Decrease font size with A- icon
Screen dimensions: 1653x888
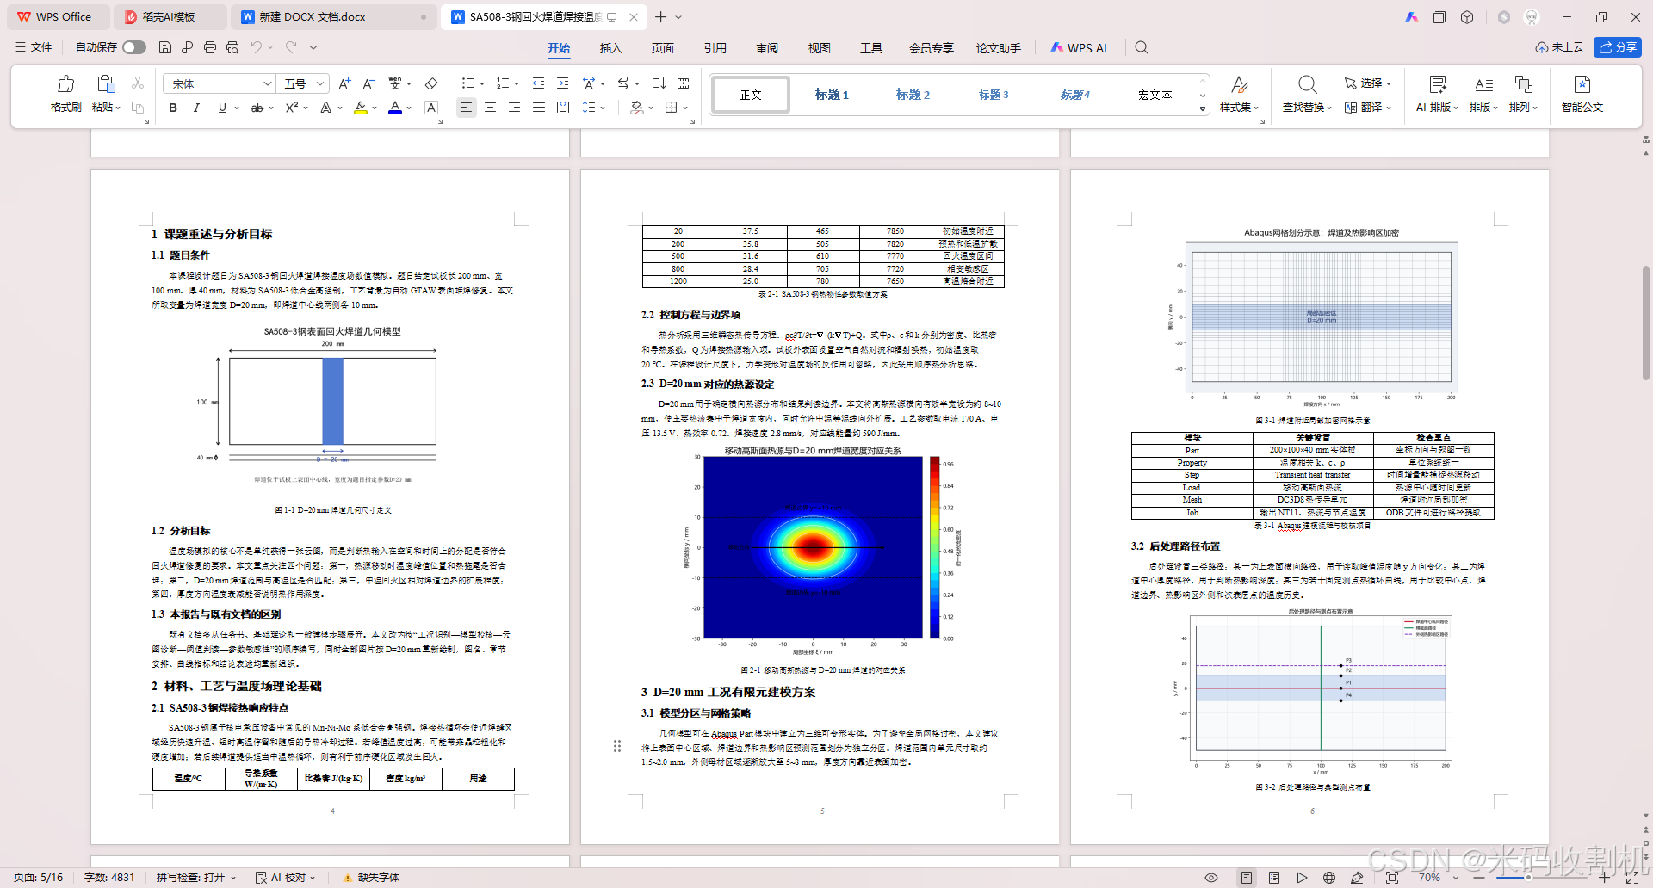coord(368,83)
